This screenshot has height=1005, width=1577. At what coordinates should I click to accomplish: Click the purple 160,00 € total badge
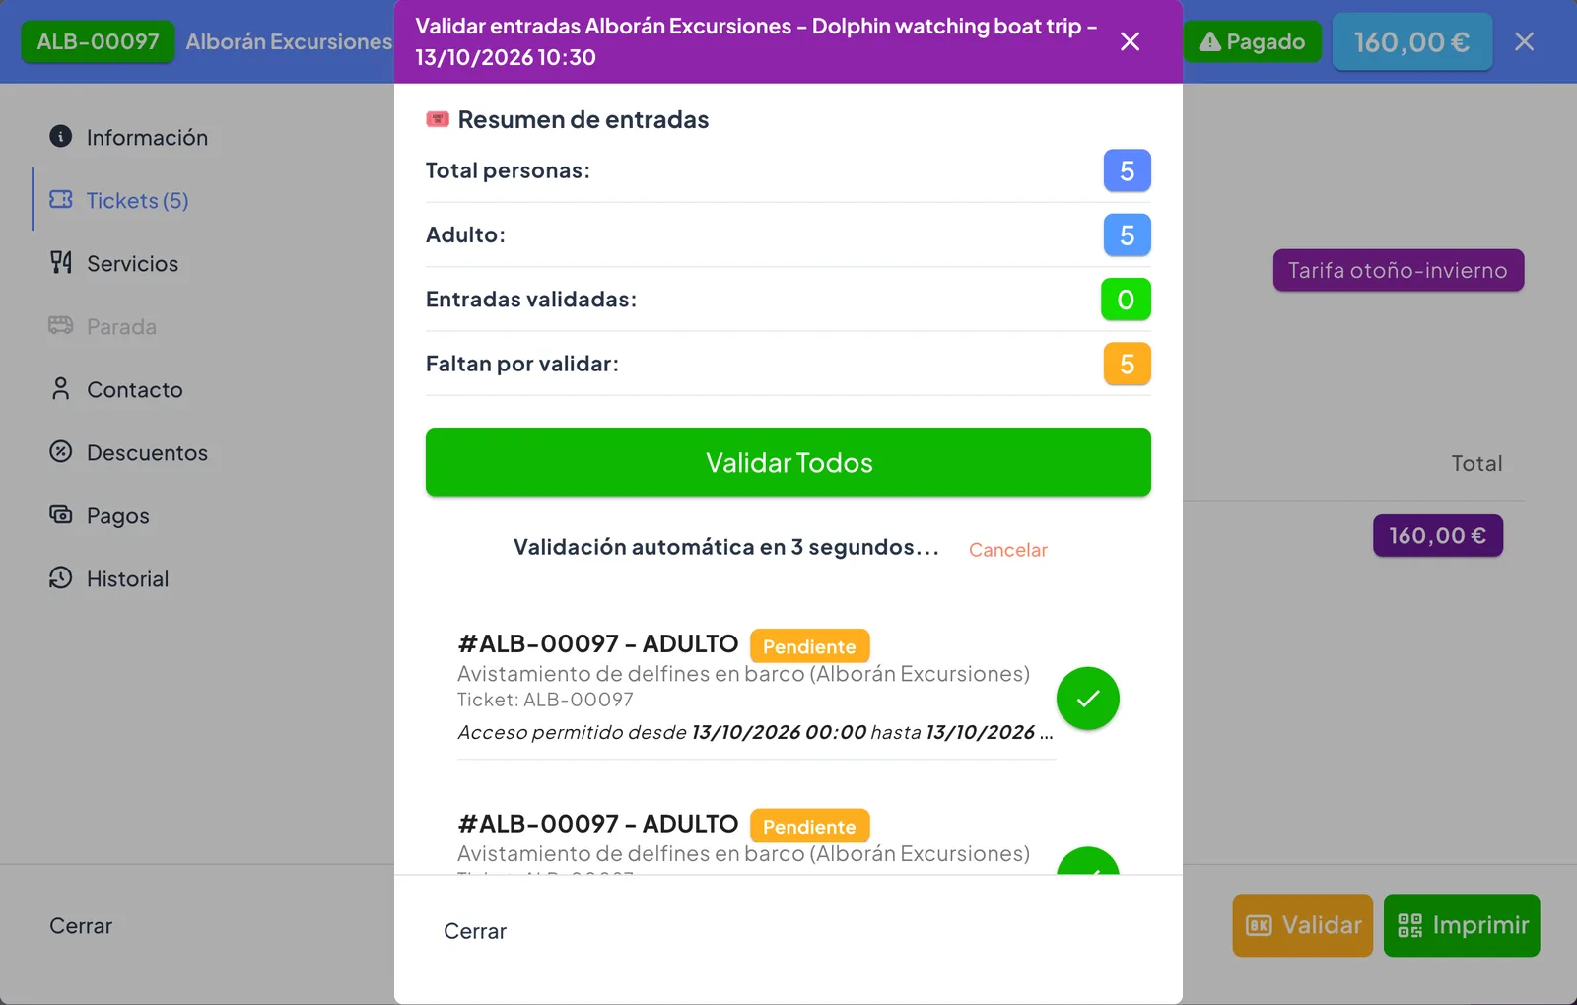[1438, 535]
